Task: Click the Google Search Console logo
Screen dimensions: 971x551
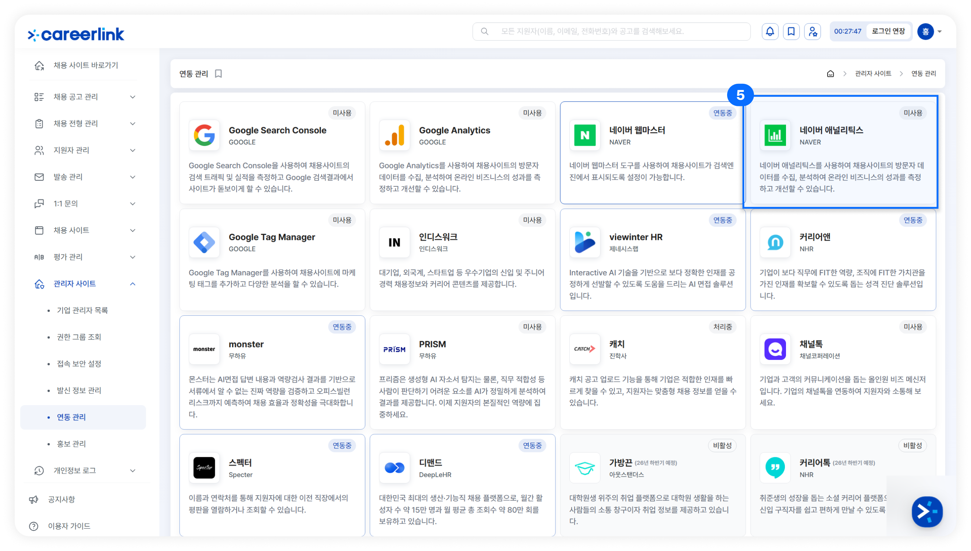Action: pyautogui.click(x=204, y=135)
